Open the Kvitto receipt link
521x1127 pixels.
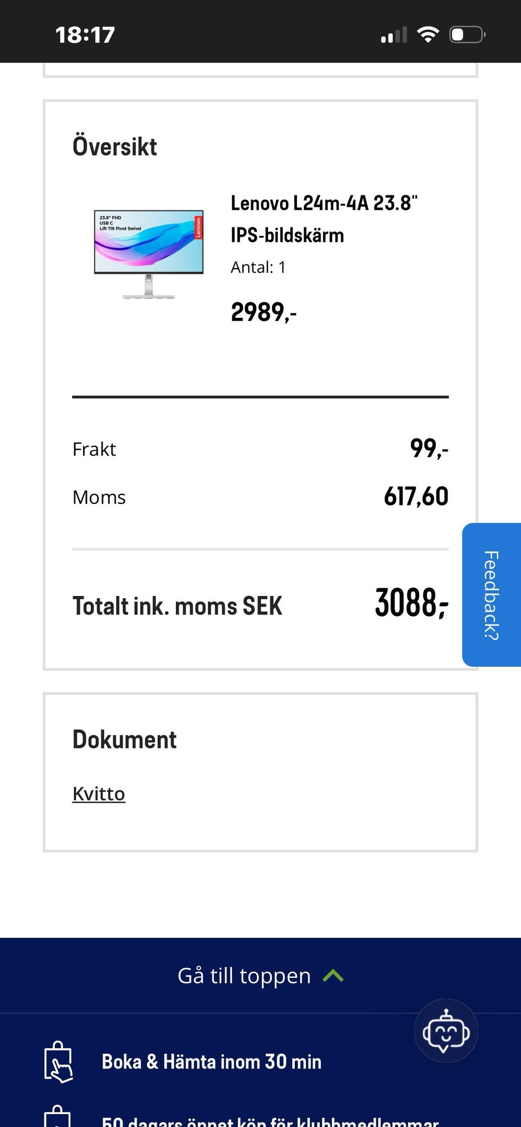tap(99, 793)
